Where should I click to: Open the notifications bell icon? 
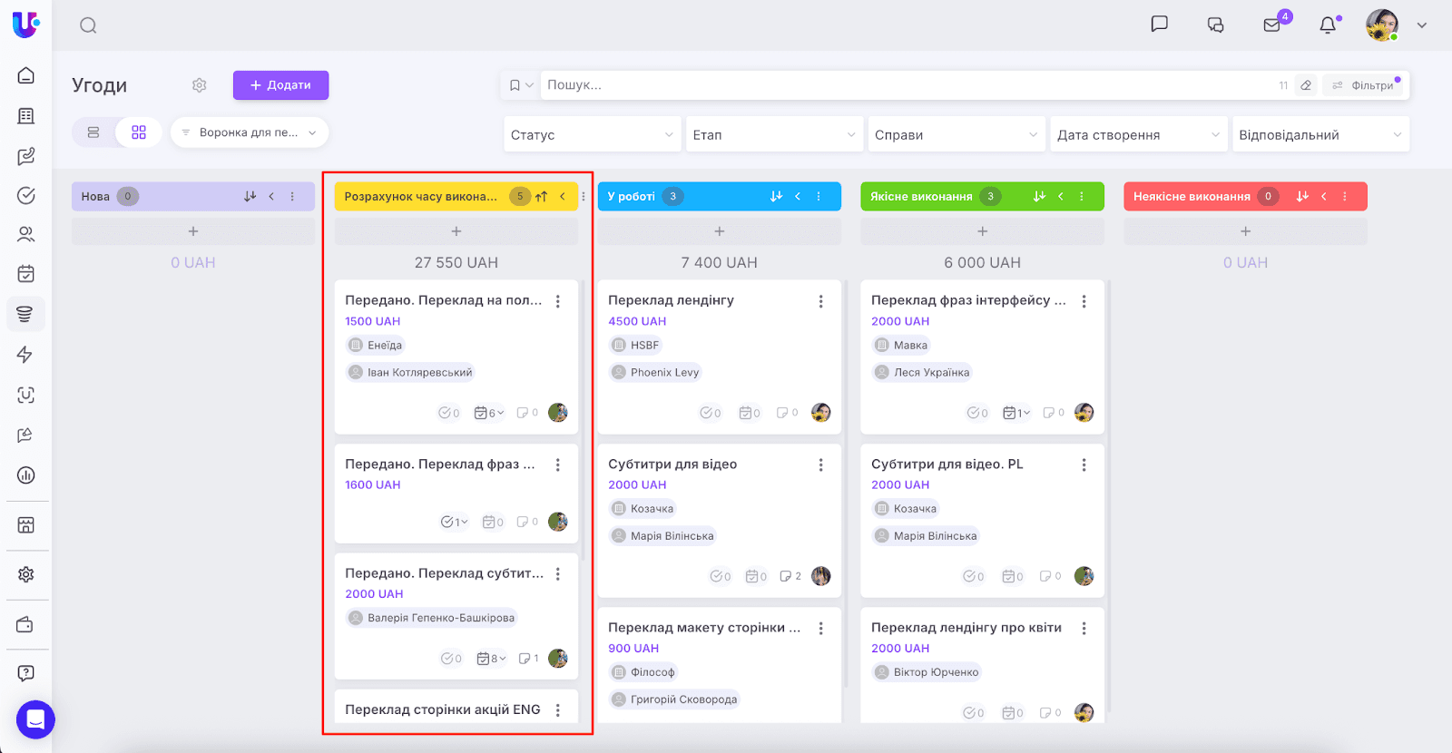(x=1328, y=25)
